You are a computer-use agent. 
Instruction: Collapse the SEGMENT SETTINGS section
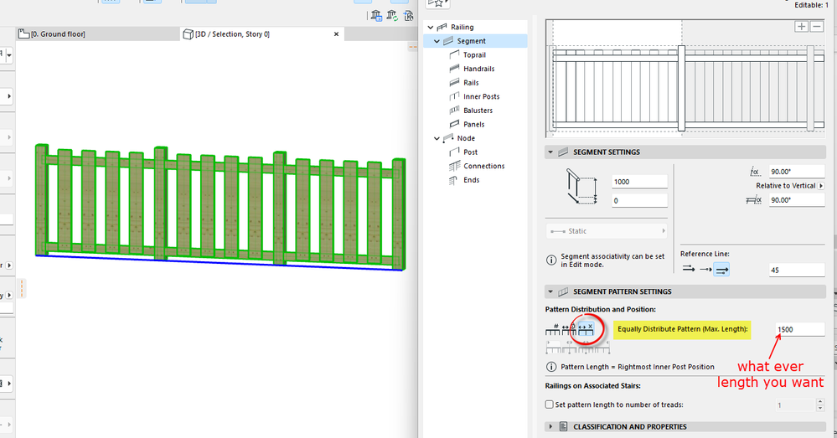[x=550, y=152]
